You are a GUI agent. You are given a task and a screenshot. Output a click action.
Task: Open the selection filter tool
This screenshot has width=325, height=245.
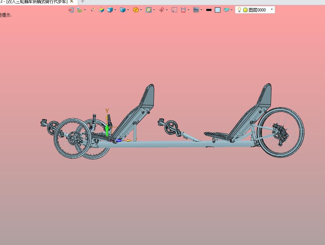[80, 10]
